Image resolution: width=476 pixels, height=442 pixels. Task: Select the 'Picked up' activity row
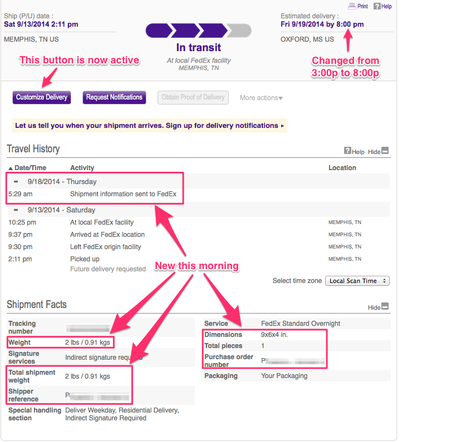(x=199, y=259)
